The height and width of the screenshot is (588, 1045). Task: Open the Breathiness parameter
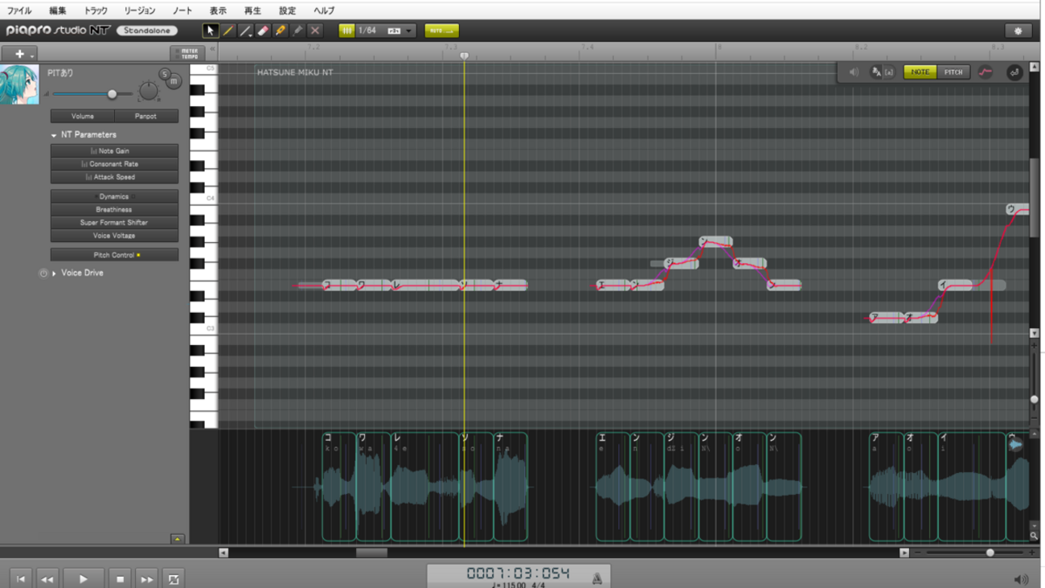pyautogui.click(x=114, y=209)
